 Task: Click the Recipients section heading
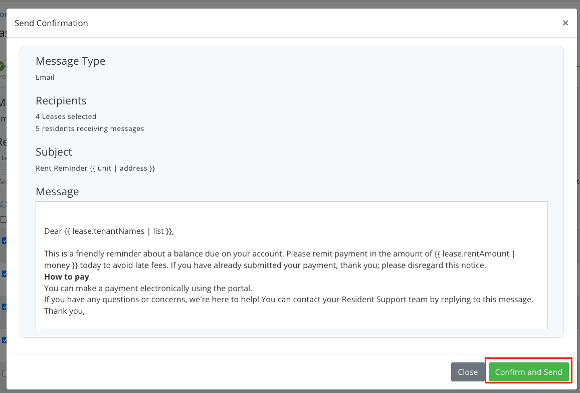pos(61,100)
